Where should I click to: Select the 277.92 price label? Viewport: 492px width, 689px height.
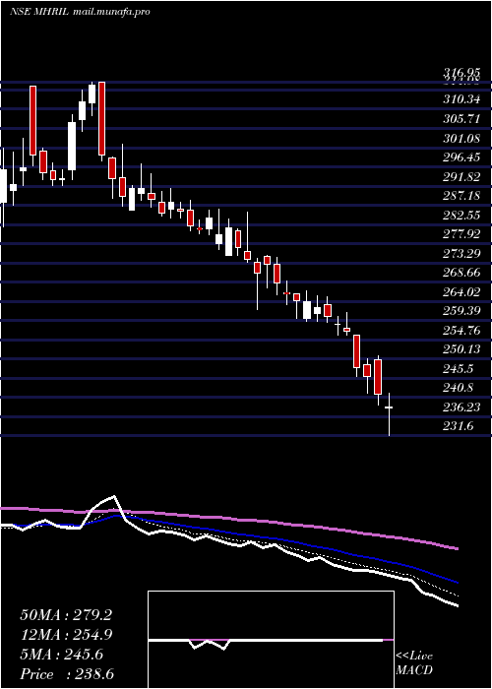[x=461, y=234]
